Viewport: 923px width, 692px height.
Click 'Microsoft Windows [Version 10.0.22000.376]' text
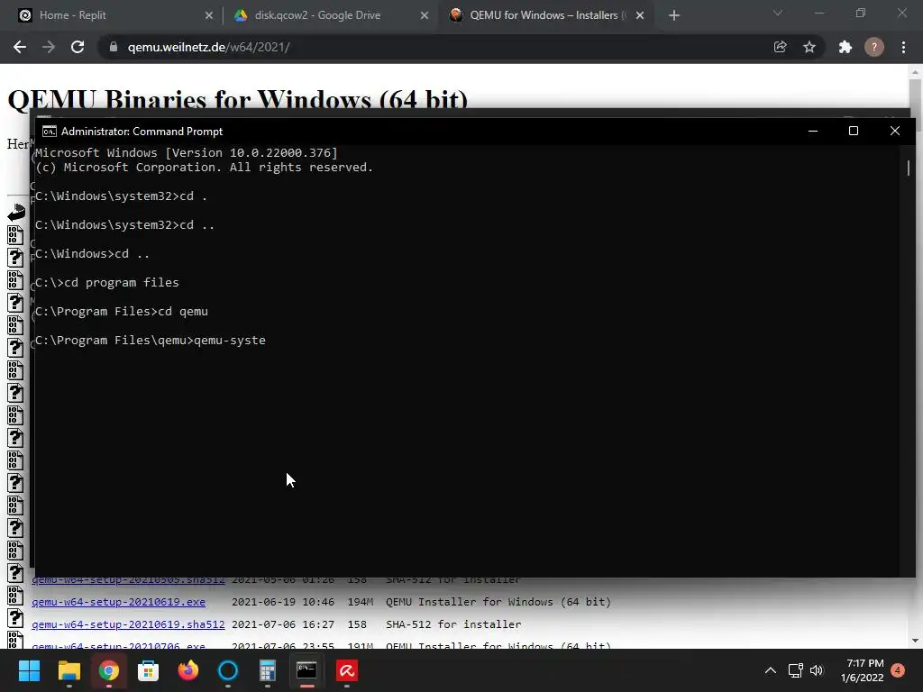pyautogui.click(x=187, y=153)
